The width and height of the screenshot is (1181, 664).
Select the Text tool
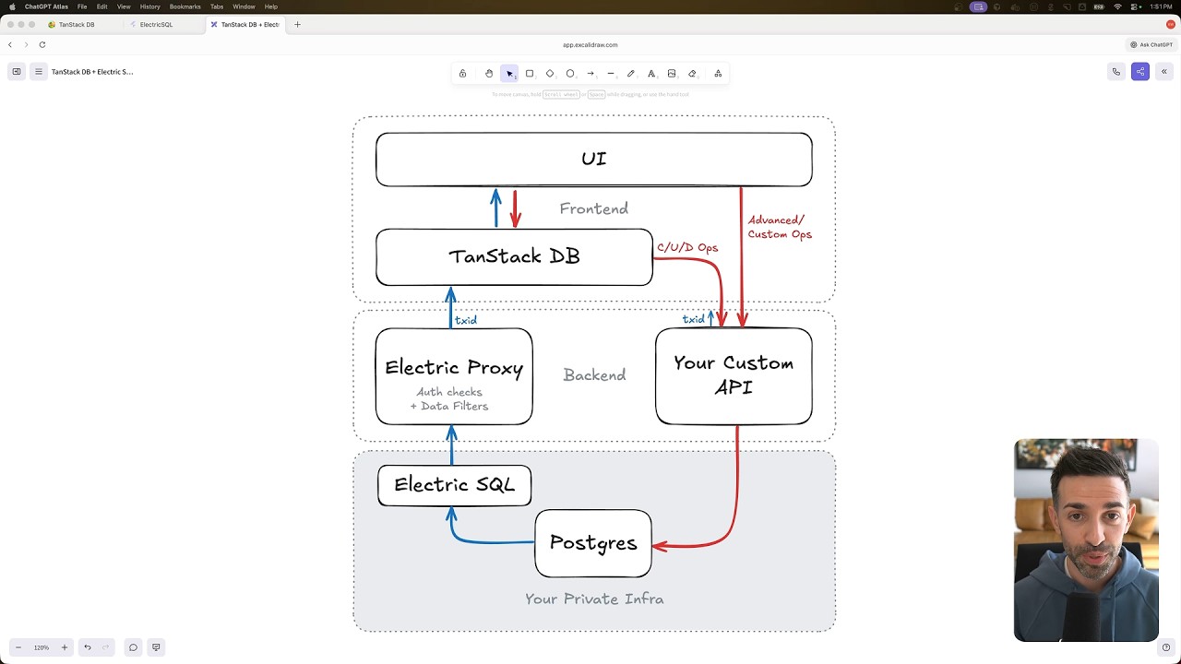pyautogui.click(x=651, y=73)
